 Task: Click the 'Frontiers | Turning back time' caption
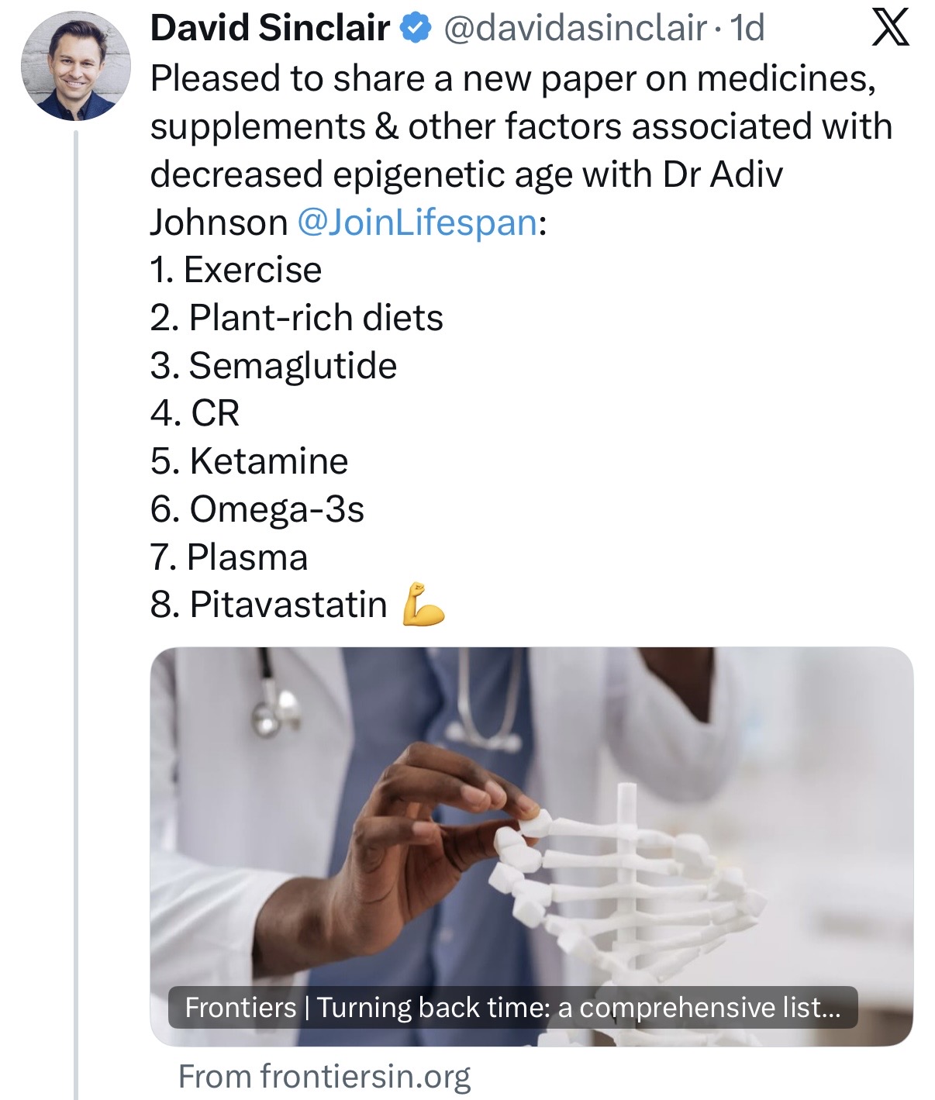click(512, 1007)
